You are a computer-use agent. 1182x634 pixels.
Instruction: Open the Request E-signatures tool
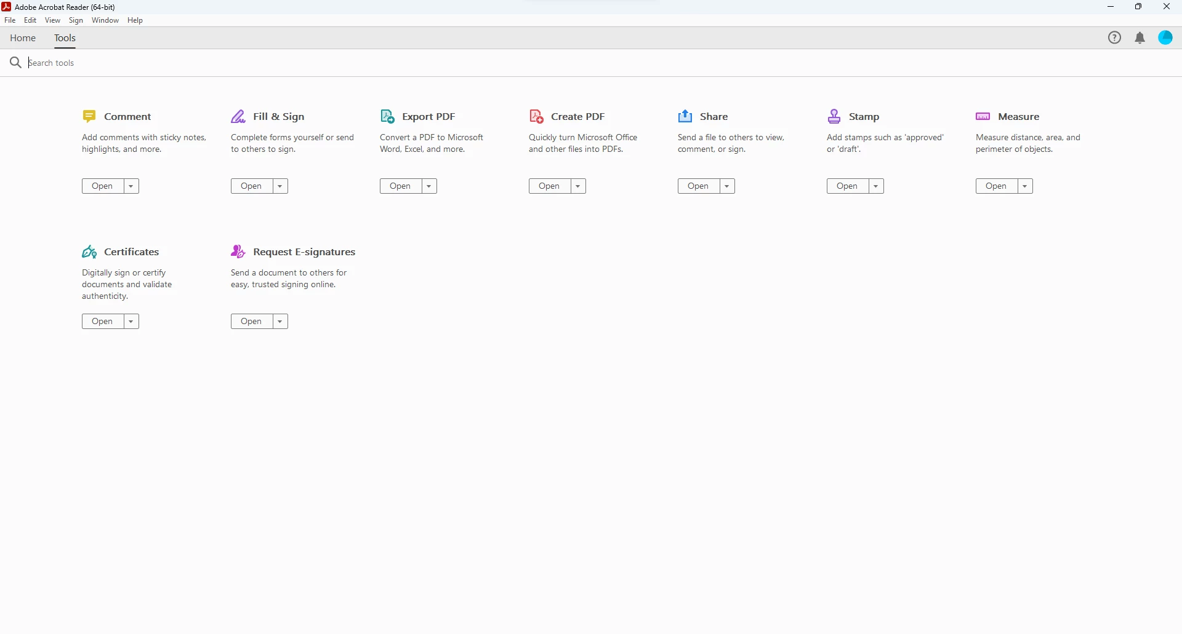pyautogui.click(x=252, y=322)
